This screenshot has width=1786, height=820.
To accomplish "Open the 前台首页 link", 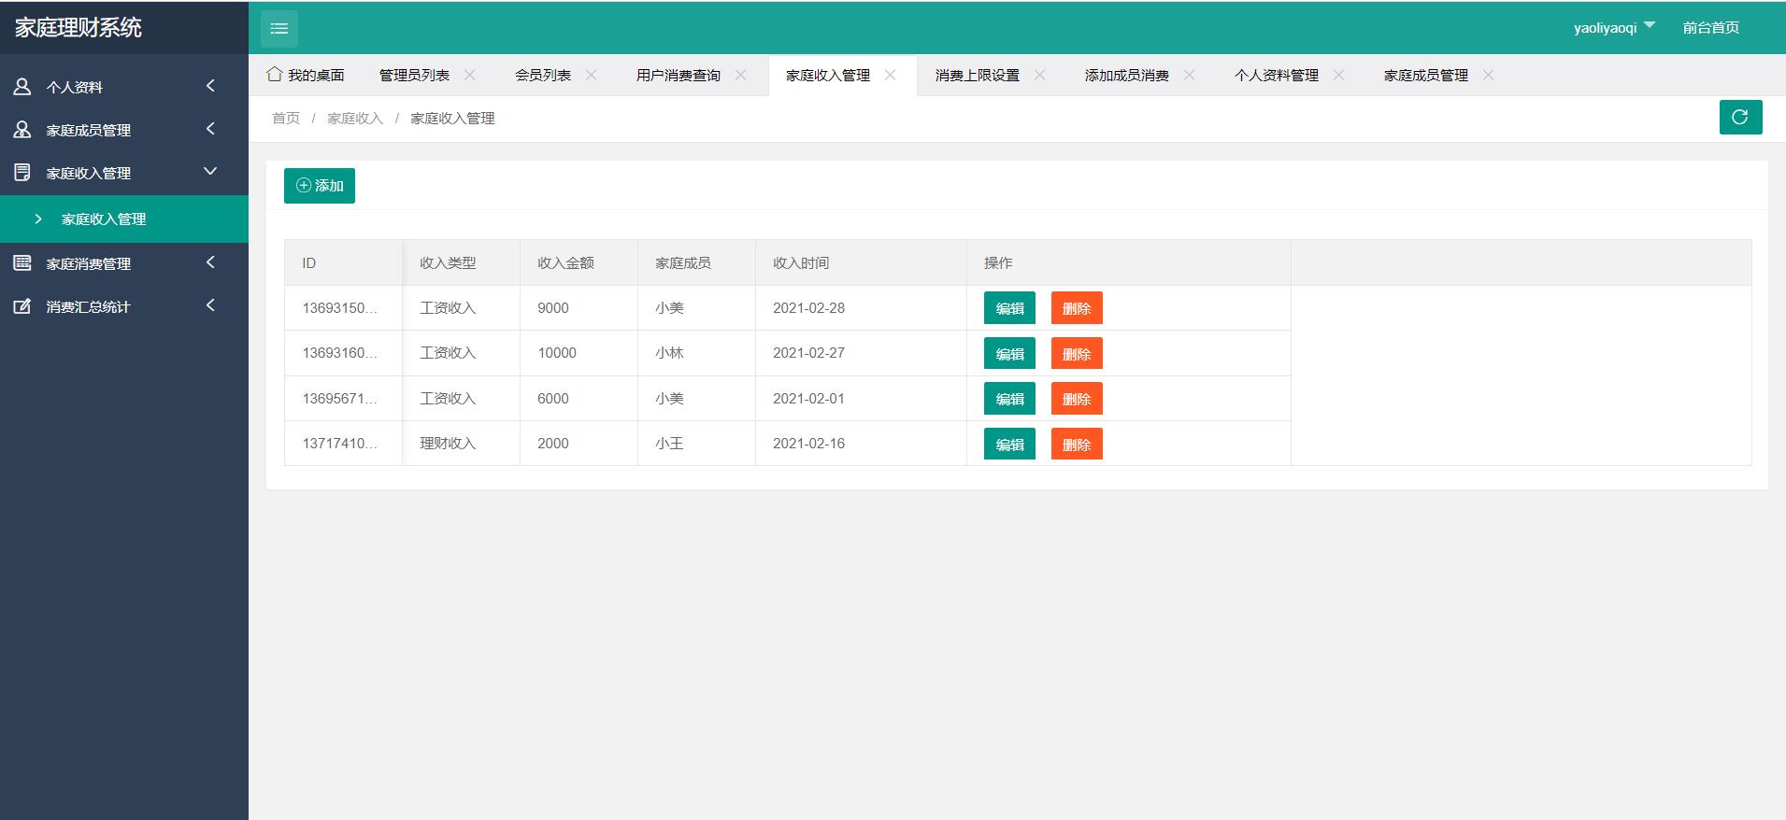I will pyautogui.click(x=1711, y=27).
